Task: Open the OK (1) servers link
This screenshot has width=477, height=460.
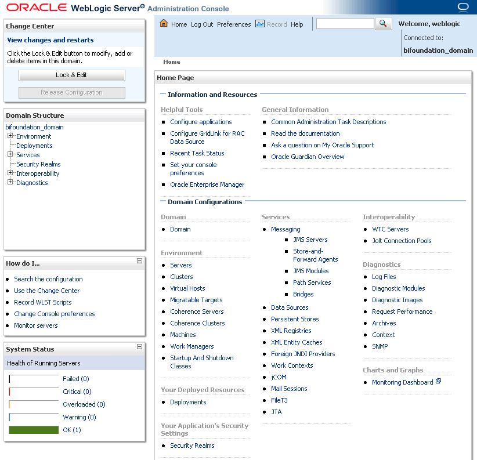Action: click(72, 430)
